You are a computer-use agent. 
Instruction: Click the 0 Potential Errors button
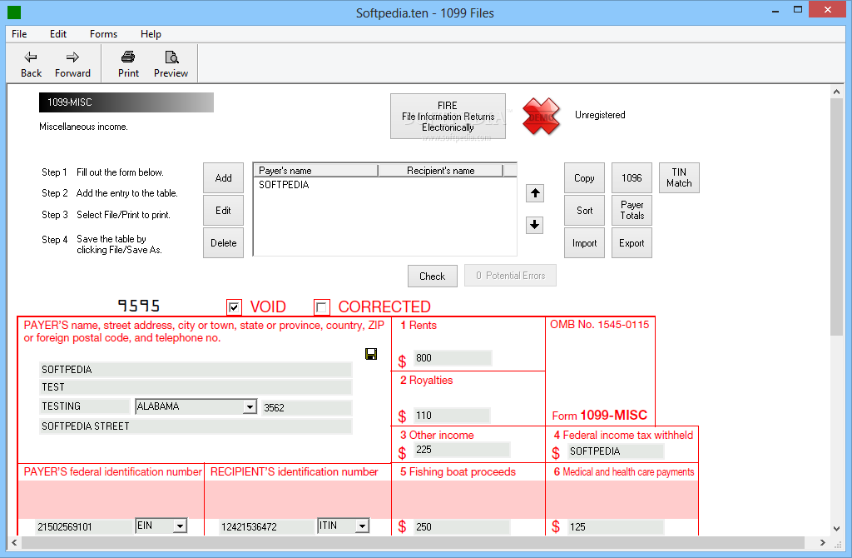[510, 276]
